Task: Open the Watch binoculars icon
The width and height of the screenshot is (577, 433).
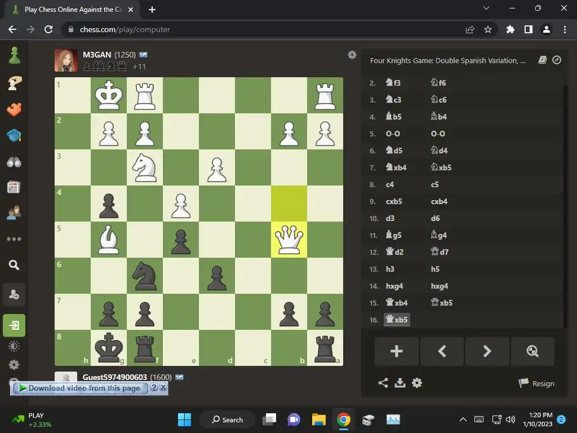Action: 14,162
